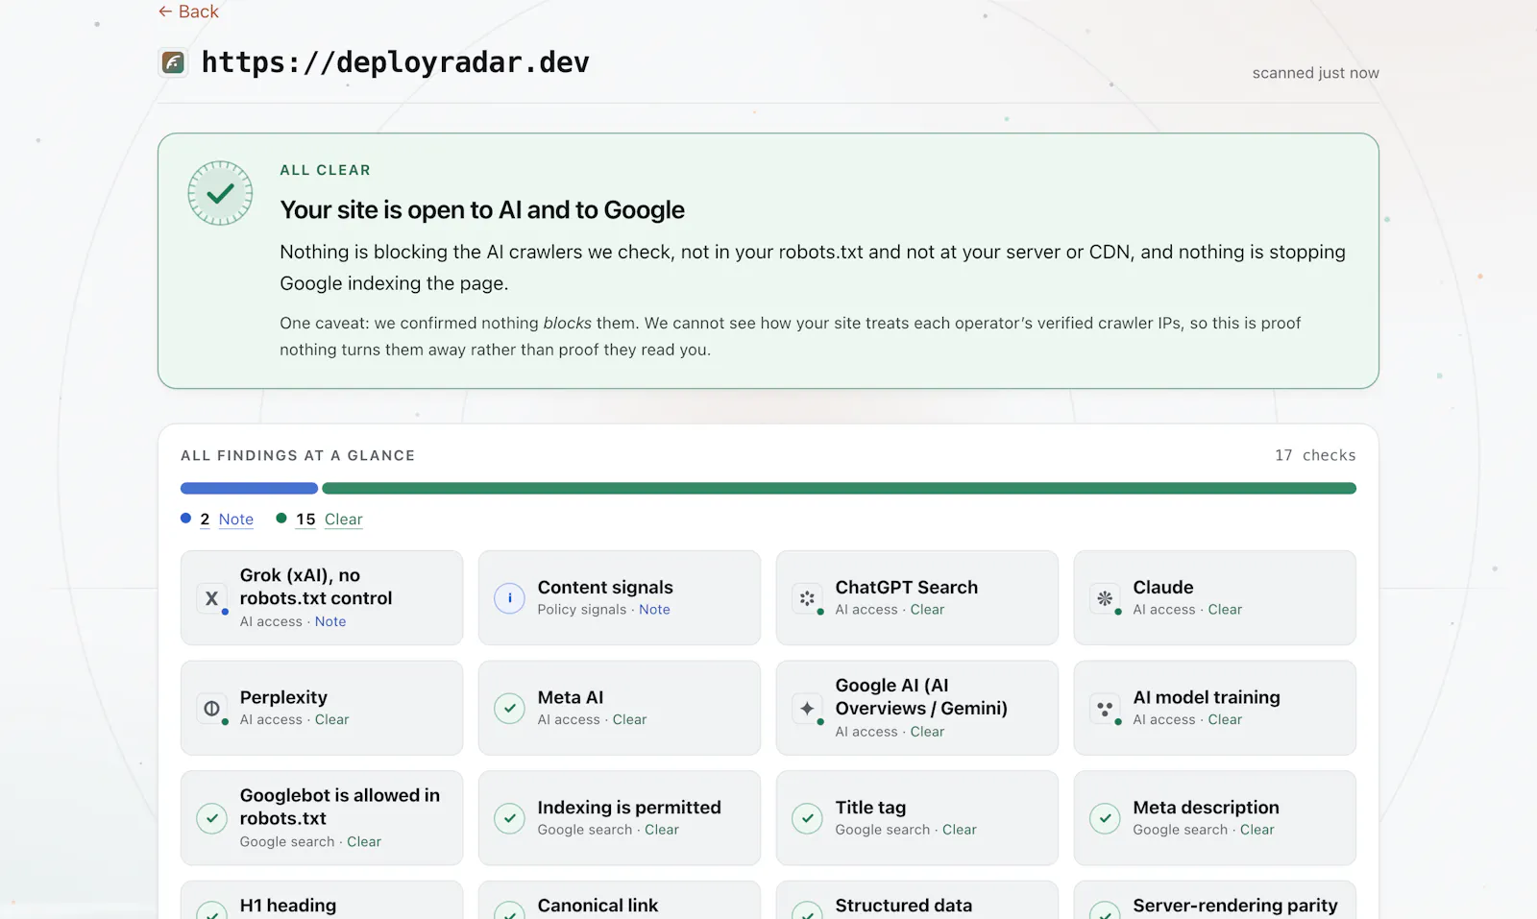Go back using the Back link
1537x919 pixels.
[x=188, y=12]
